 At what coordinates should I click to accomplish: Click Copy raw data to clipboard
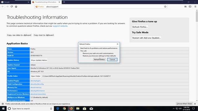[19, 35]
